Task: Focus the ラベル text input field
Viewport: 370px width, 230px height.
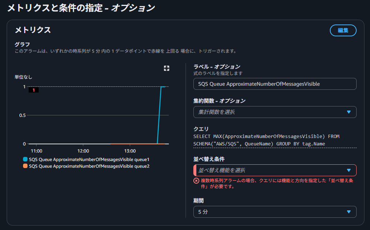Action: [x=274, y=84]
